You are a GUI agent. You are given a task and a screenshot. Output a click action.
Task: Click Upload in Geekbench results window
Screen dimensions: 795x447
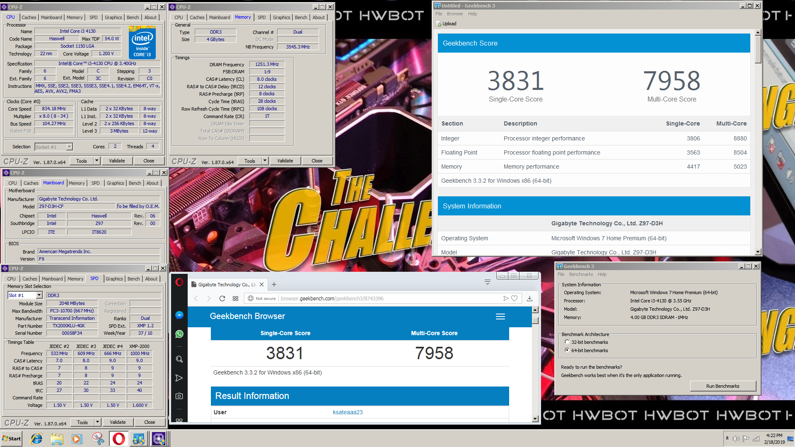(x=446, y=24)
